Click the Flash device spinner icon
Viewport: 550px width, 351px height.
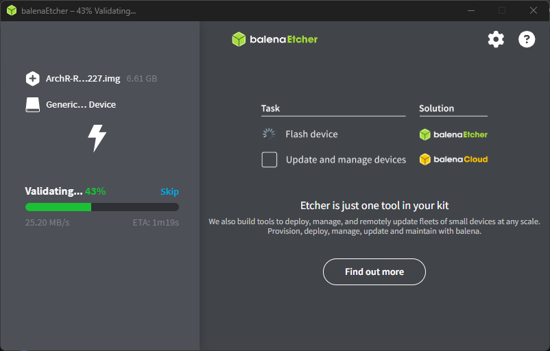(269, 134)
